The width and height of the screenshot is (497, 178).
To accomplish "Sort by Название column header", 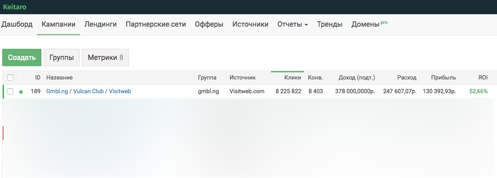I will pyautogui.click(x=60, y=78).
